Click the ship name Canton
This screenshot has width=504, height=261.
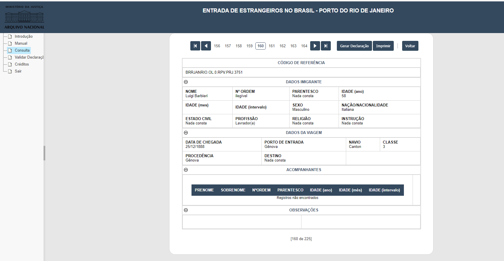click(355, 147)
